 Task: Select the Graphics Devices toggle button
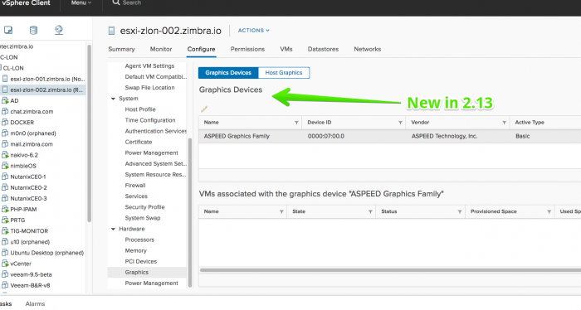pyautogui.click(x=228, y=73)
